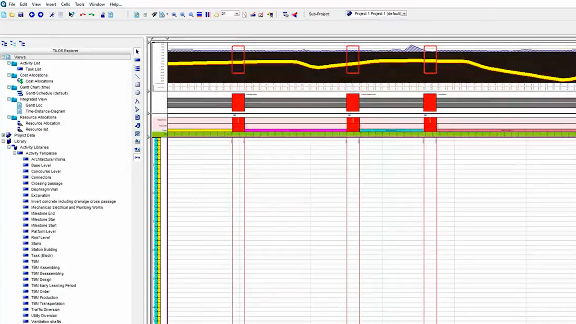Click the blue back arrow navigation icon
The height and width of the screenshot is (324, 576).
click(x=32, y=15)
